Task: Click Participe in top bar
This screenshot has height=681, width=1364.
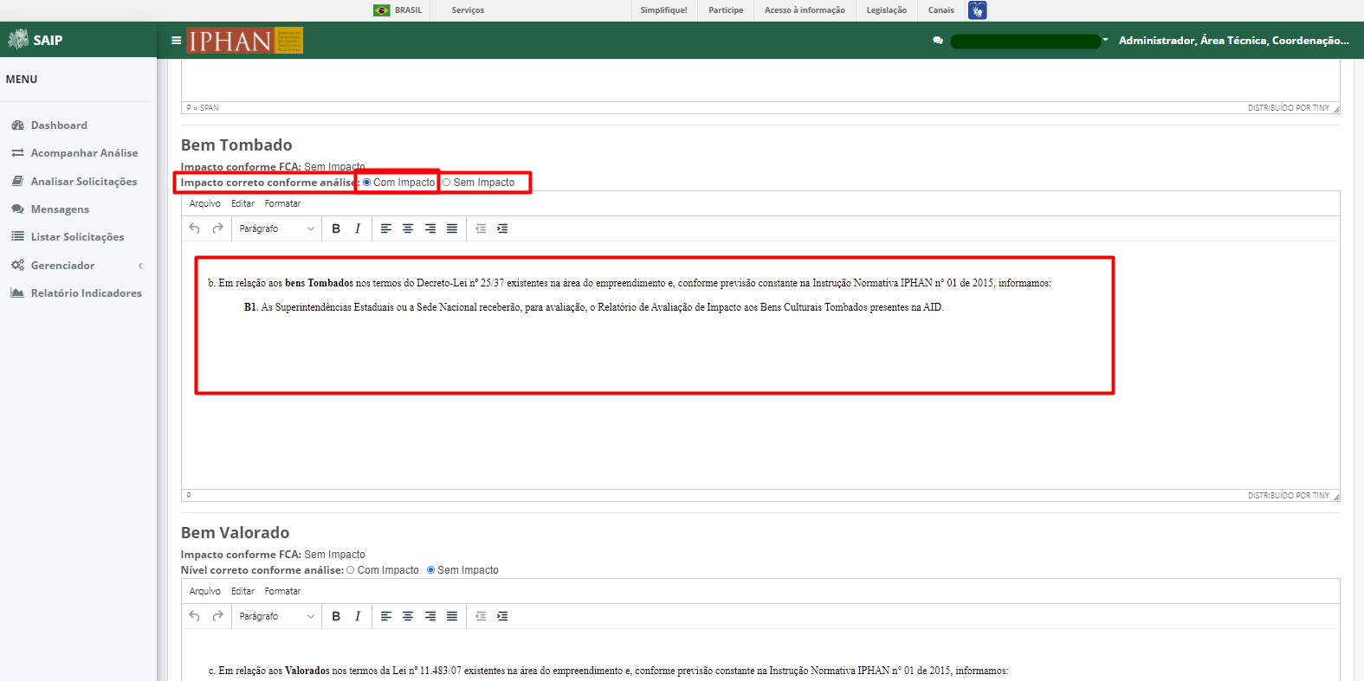Action: pyautogui.click(x=726, y=10)
